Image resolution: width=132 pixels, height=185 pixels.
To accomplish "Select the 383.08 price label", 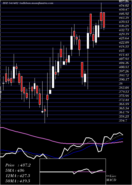I will tap(124, 87).
